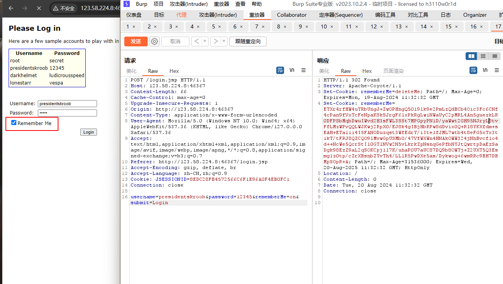Show non-printable characters in response panel
The width and height of the screenshot is (503, 284).
click(x=485, y=71)
